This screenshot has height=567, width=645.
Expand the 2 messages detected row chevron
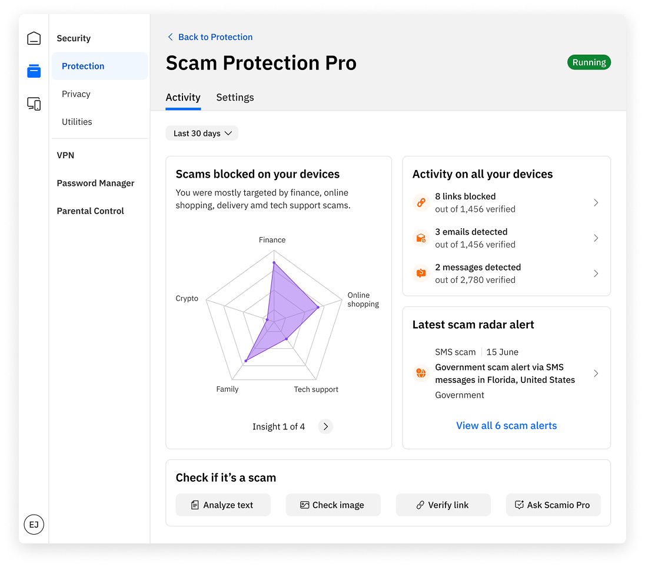click(x=596, y=273)
